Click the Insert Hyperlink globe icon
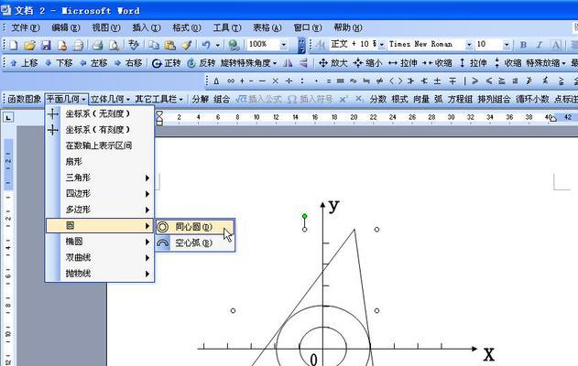Viewport: 578px width, 366px height. tap(234, 45)
